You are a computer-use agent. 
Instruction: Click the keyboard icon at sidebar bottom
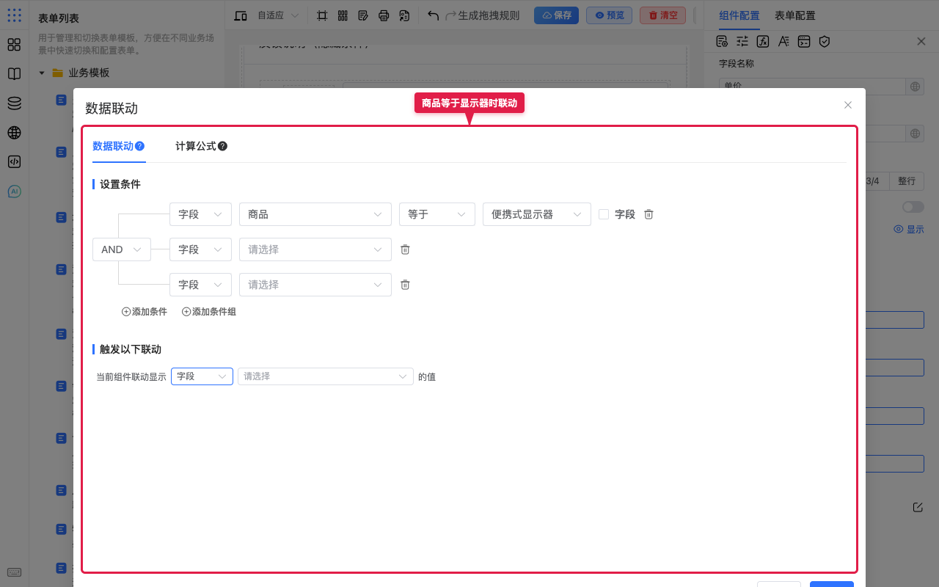coord(14,572)
